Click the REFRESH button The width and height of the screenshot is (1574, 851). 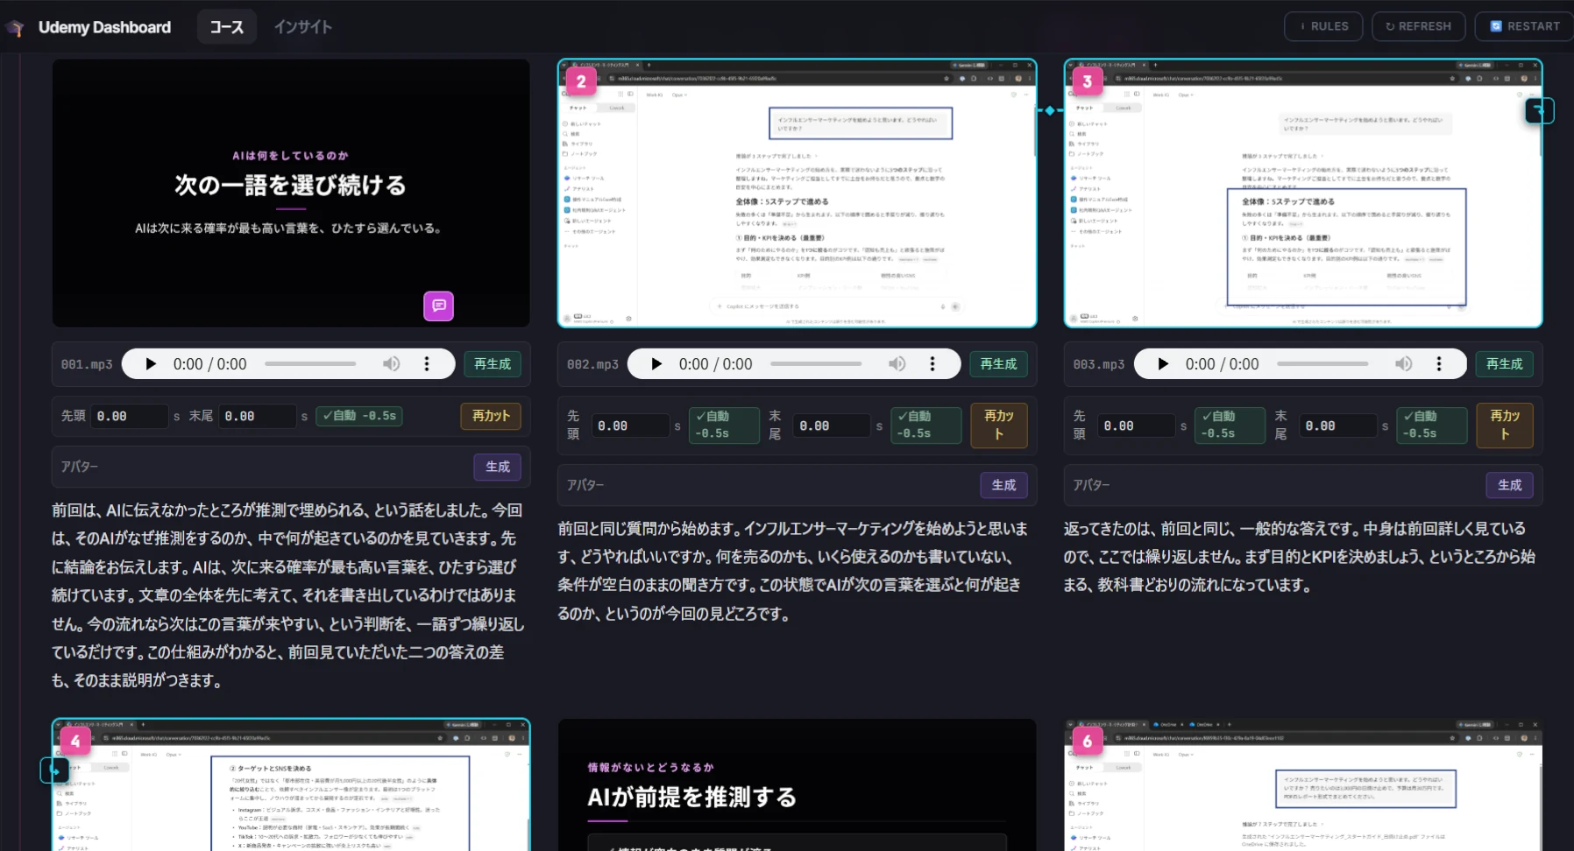pos(1418,26)
